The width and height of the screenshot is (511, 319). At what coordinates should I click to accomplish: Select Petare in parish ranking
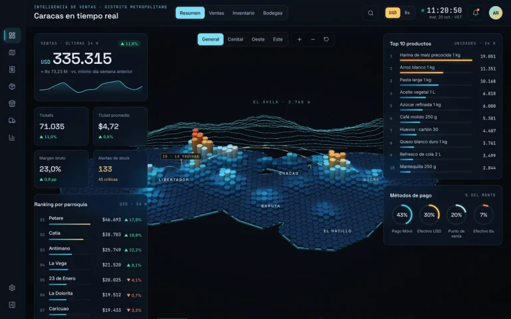coord(91,220)
